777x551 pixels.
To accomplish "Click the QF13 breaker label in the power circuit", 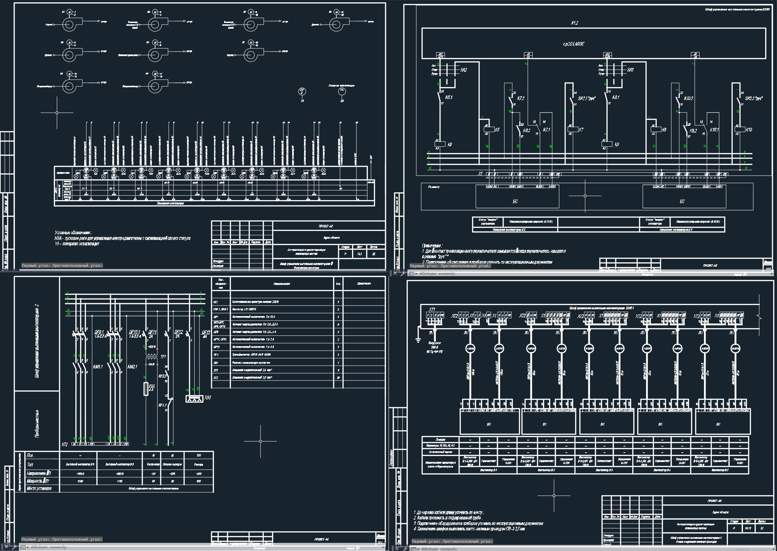I will coord(206,333).
